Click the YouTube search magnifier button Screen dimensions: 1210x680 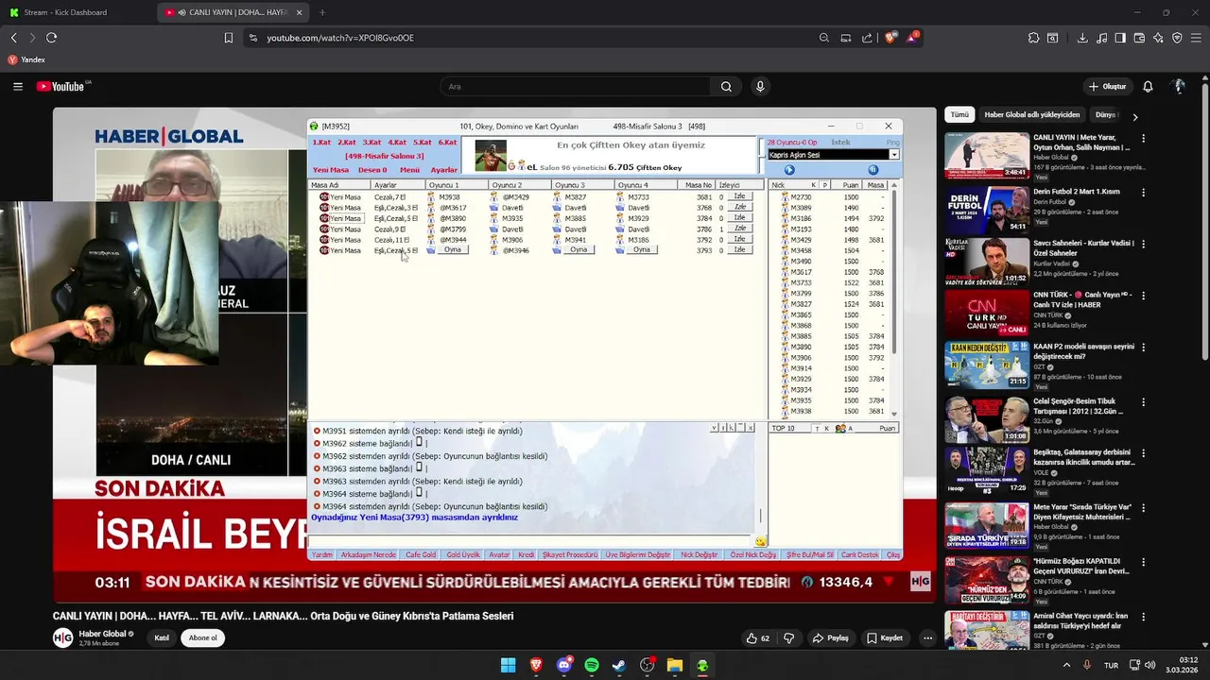(x=726, y=86)
